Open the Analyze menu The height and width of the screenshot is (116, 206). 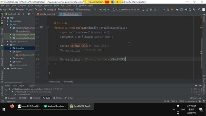click(x=39, y=5)
